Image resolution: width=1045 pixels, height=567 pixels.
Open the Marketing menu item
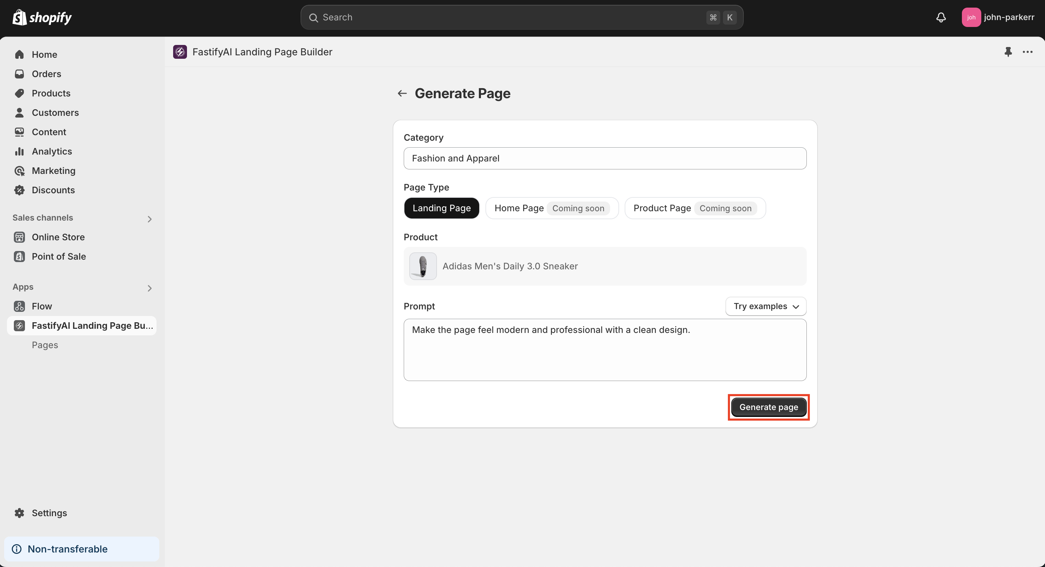click(54, 171)
